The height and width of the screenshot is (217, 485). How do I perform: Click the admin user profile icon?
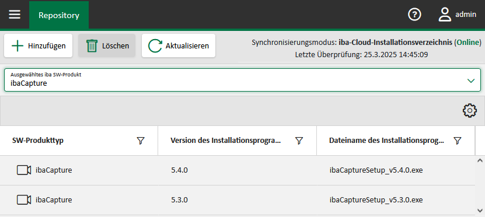click(x=445, y=15)
